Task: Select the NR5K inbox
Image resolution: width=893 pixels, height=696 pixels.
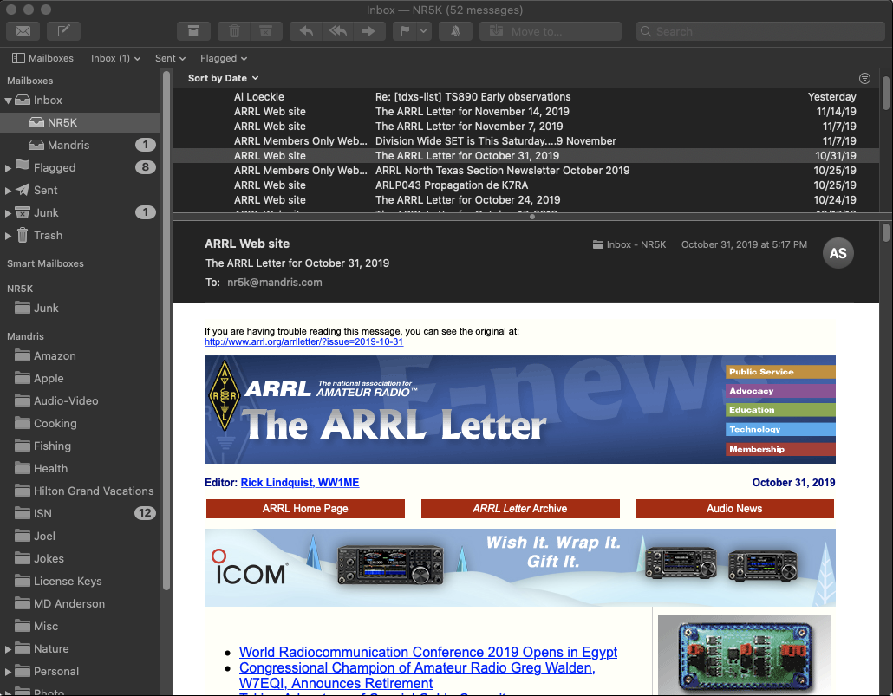Action: click(x=80, y=122)
